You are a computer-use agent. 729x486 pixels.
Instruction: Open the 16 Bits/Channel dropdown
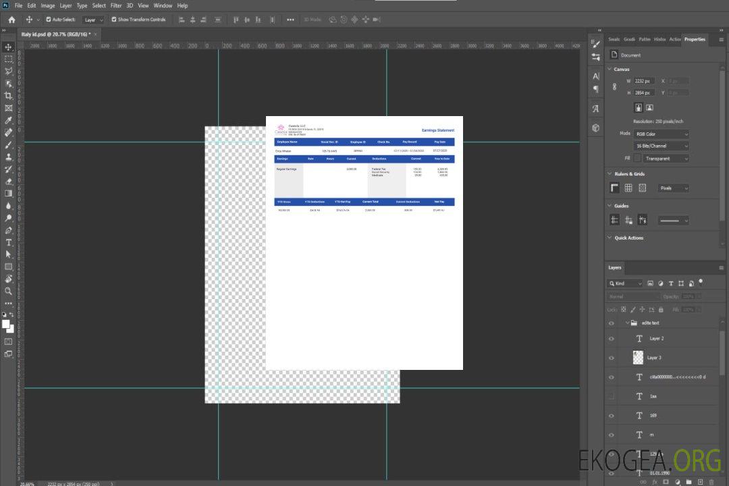coord(661,146)
